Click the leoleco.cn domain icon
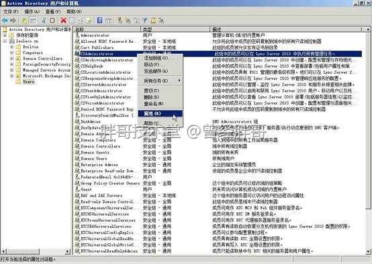This screenshot has height=264, width=372. 12,41
